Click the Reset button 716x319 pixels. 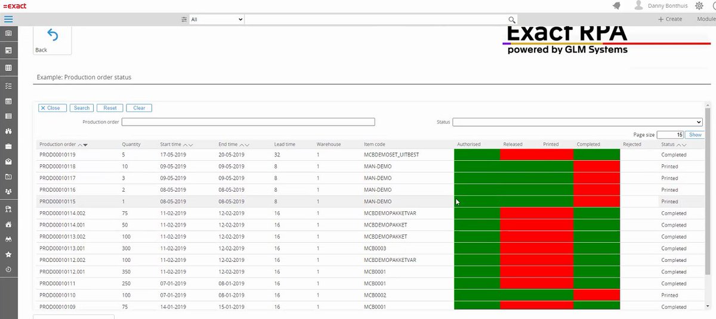point(110,108)
